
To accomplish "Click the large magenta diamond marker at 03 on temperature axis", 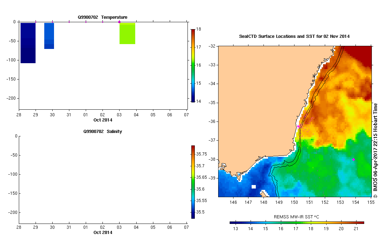I will [119, 22].
